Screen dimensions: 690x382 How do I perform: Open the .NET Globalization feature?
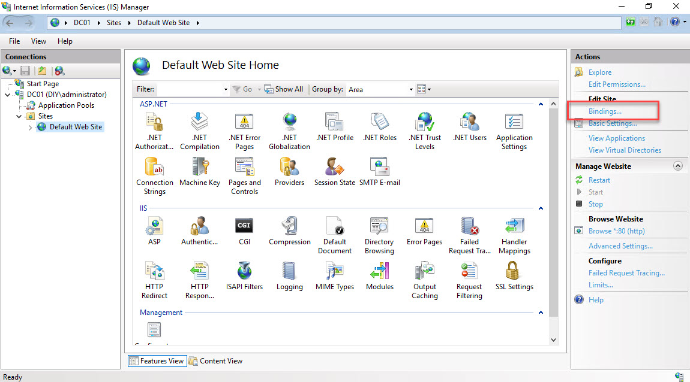tap(290, 131)
